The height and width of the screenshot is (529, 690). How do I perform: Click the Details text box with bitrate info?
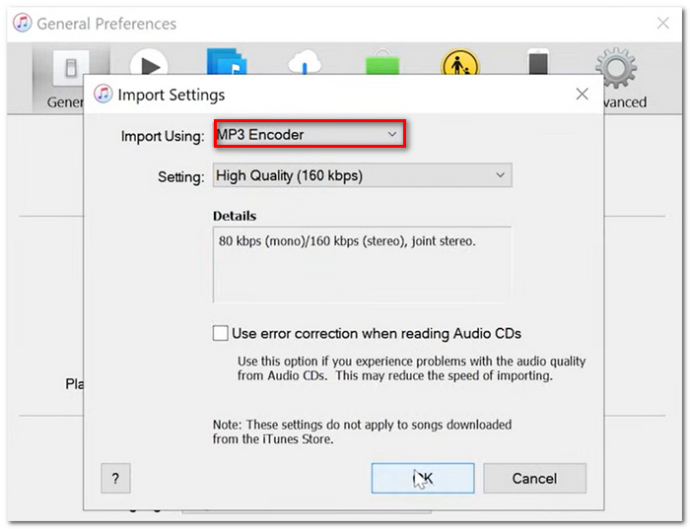click(x=362, y=265)
